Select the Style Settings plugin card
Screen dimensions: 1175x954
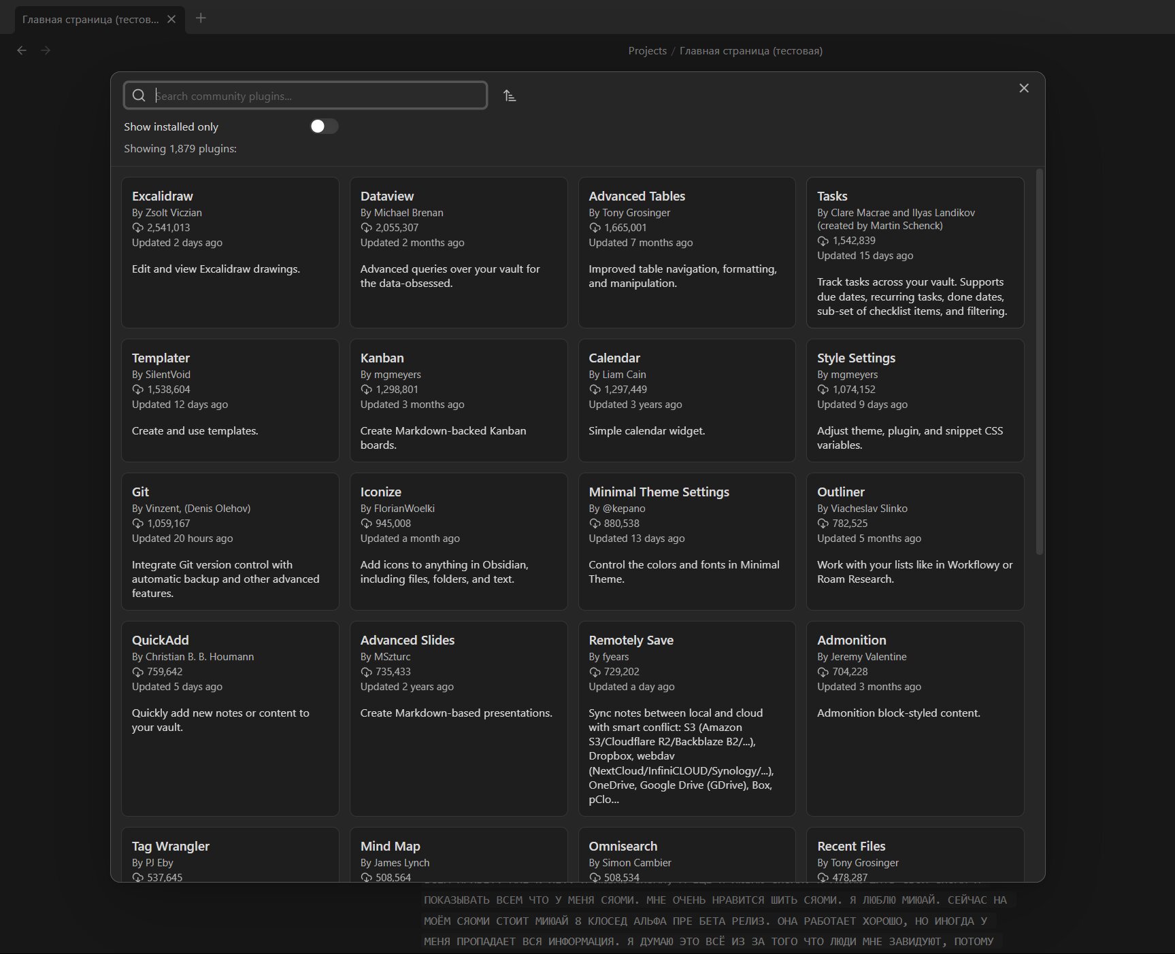[x=915, y=401]
